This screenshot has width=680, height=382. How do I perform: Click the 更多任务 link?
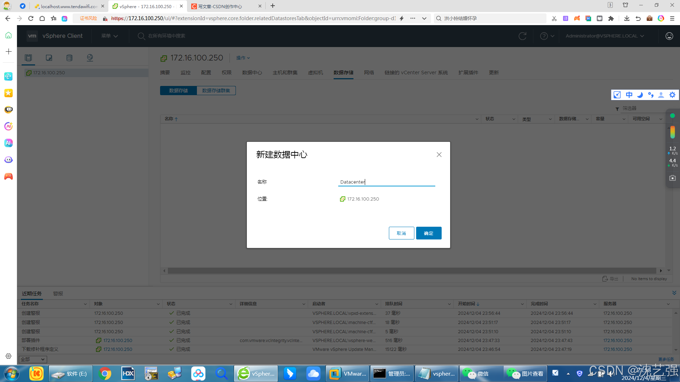tap(666, 359)
